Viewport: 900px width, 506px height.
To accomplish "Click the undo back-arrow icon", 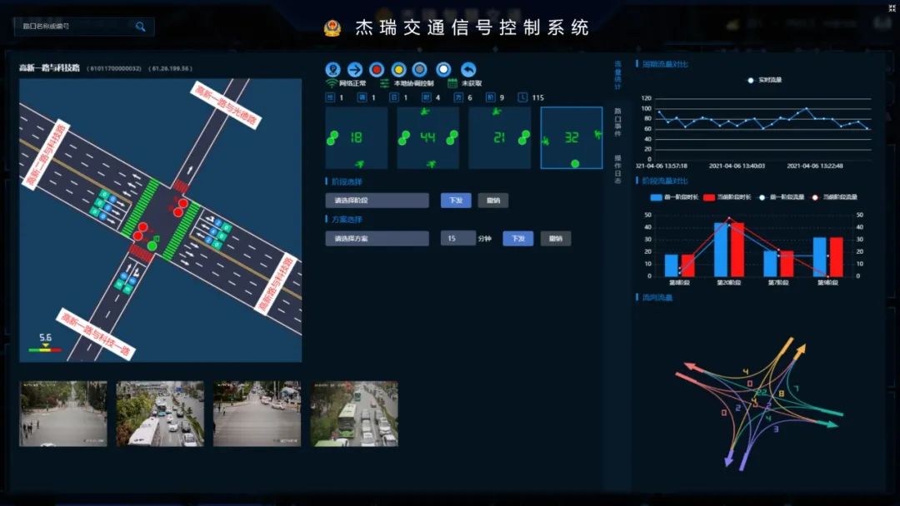I will [468, 70].
